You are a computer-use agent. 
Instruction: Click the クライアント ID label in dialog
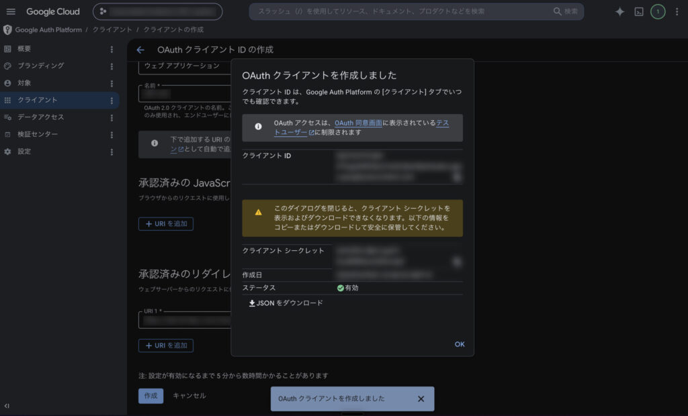click(266, 156)
